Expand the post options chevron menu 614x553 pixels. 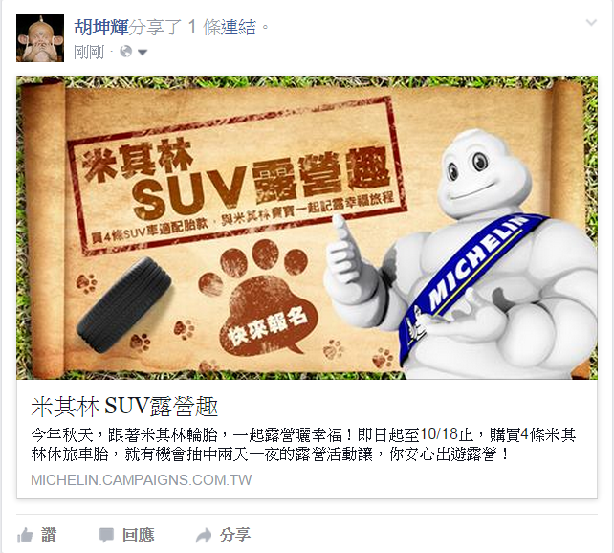tap(591, 23)
